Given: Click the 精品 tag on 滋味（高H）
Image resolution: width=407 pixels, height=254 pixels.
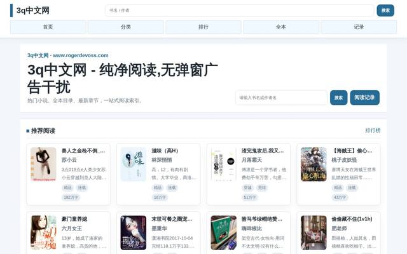Looking at the screenshot, I should (x=158, y=188).
